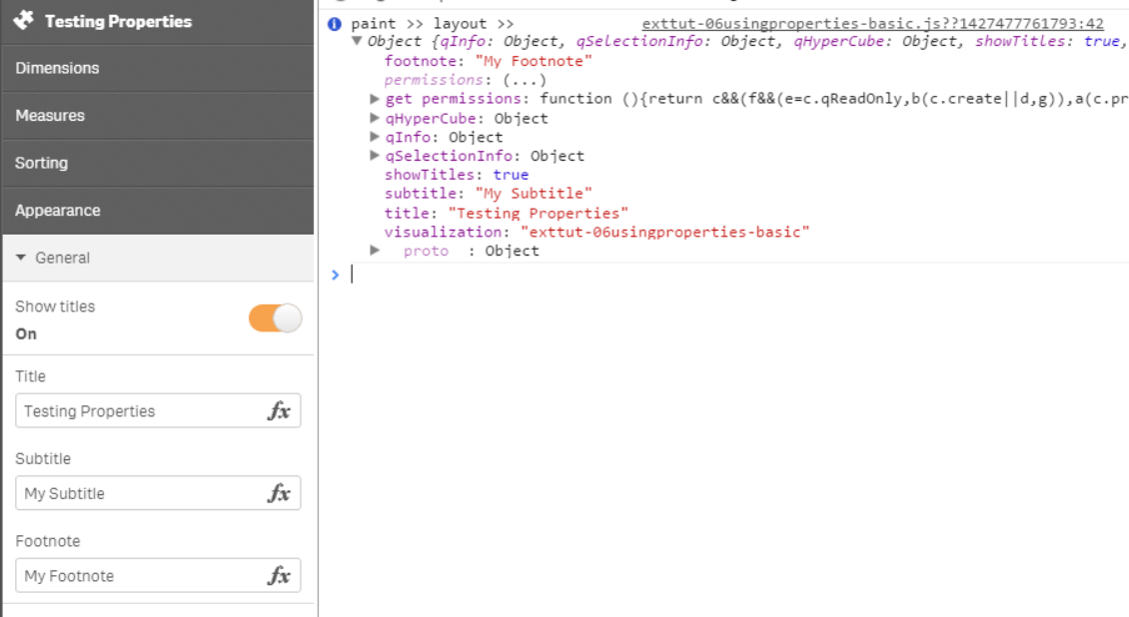Screen dimensions: 1129x617
Task: Expand the qSelectionInfo object
Action: (x=375, y=156)
